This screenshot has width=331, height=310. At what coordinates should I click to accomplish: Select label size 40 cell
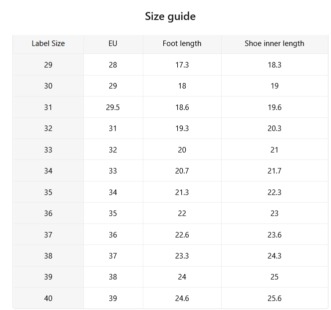click(x=48, y=298)
